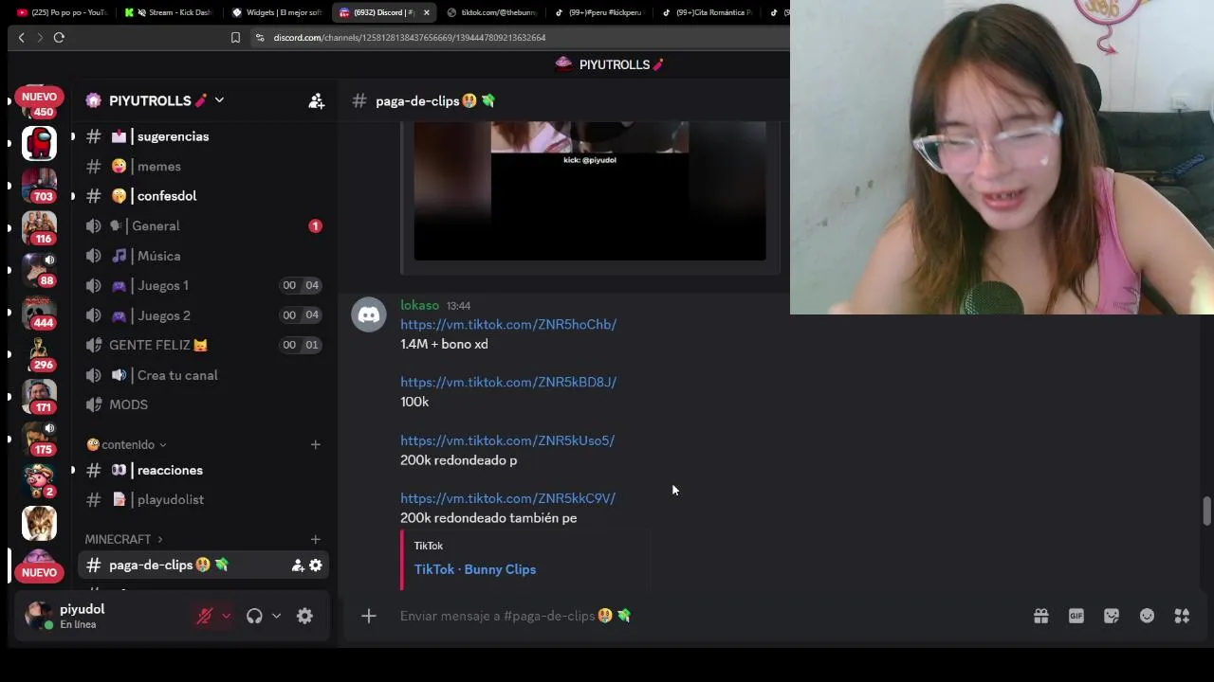Click the server invite people icon beside PIYUTROLLS
The height and width of the screenshot is (682, 1214).
316,100
